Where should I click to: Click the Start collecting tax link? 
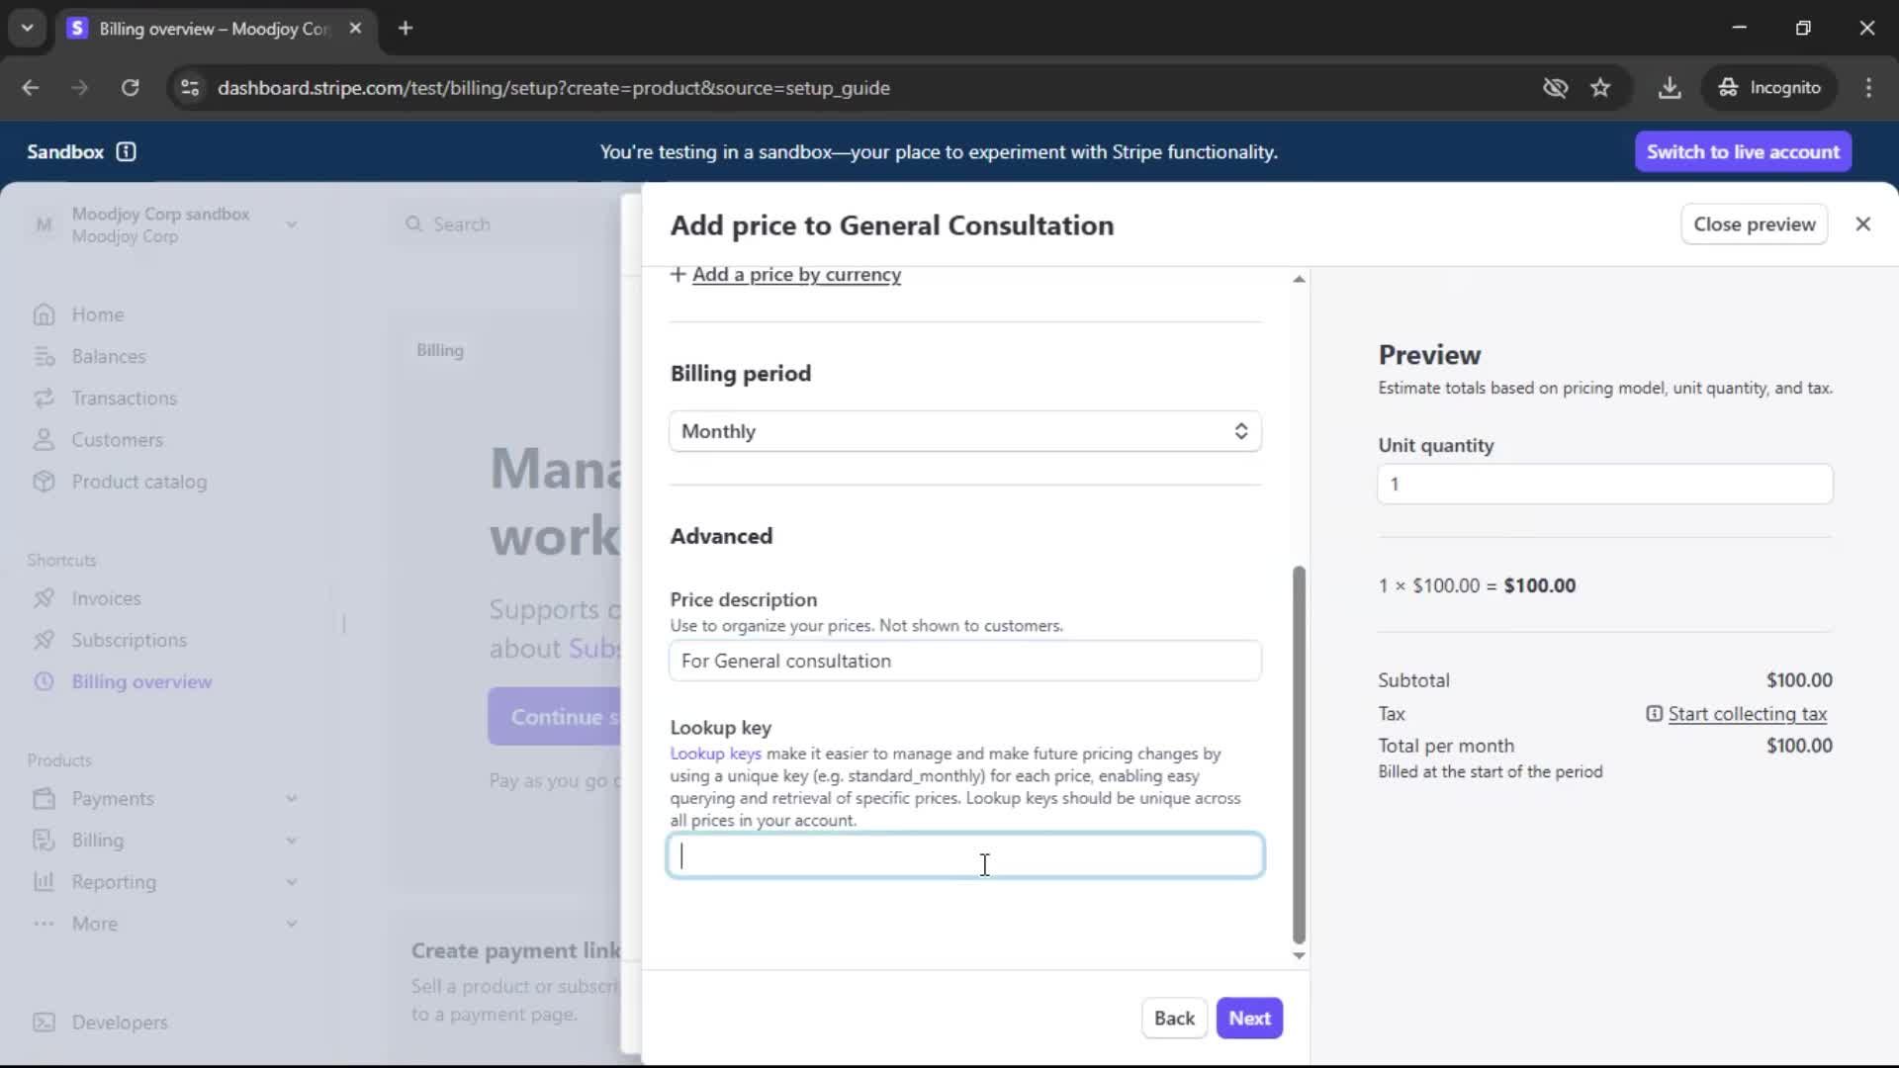coord(1746,714)
